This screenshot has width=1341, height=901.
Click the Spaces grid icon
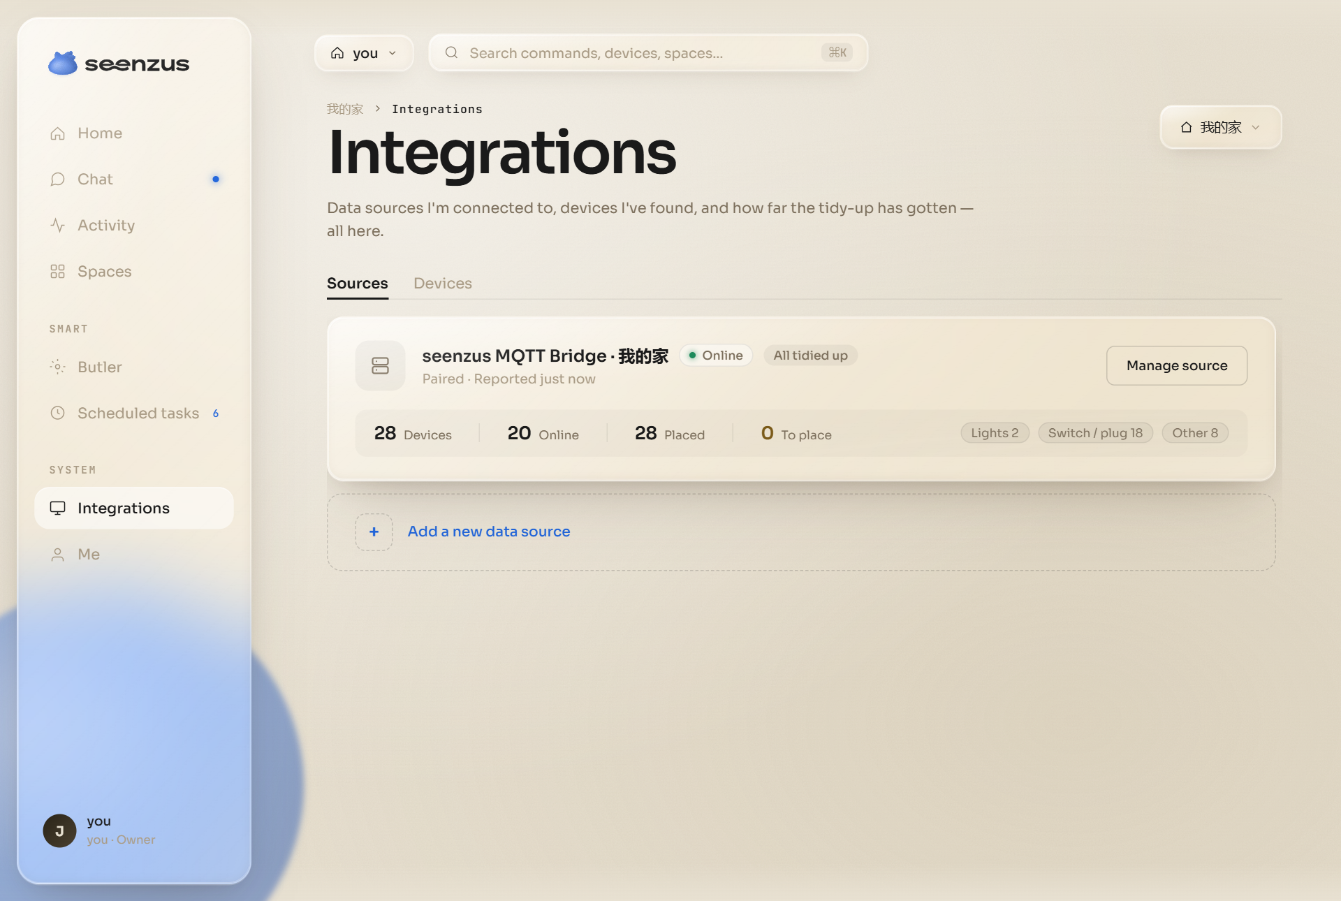tap(58, 272)
